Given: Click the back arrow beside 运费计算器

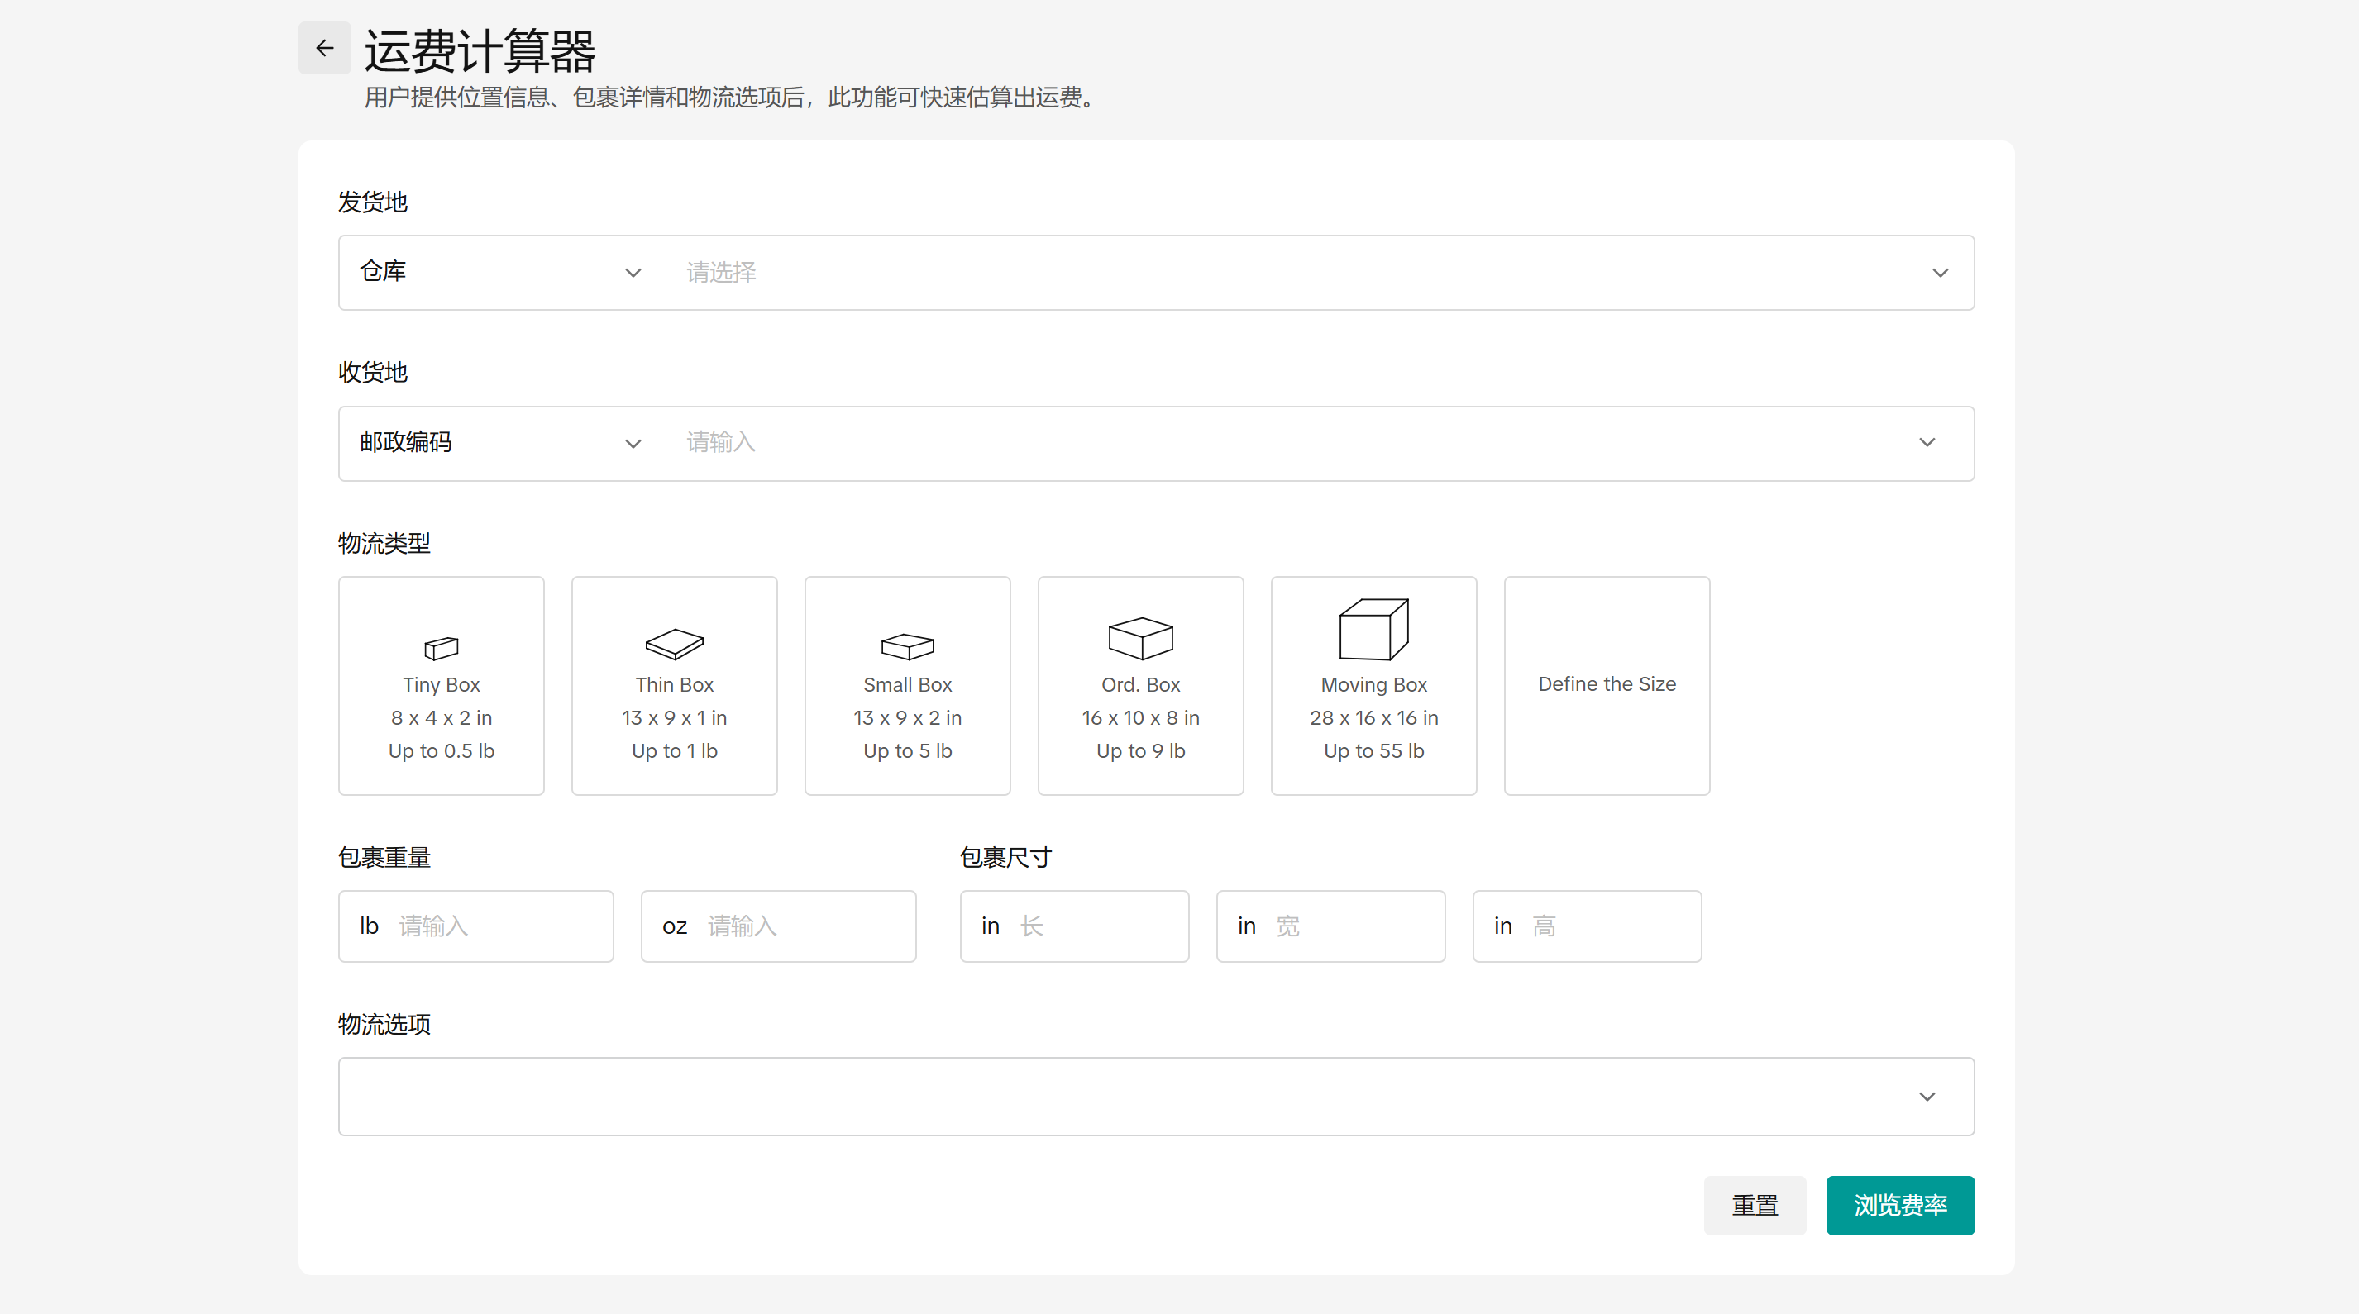Looking at the screenshot, I should tap(324, 48).
